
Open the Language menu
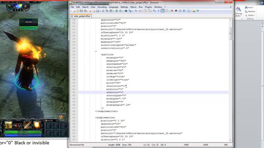tap(113, 7)
